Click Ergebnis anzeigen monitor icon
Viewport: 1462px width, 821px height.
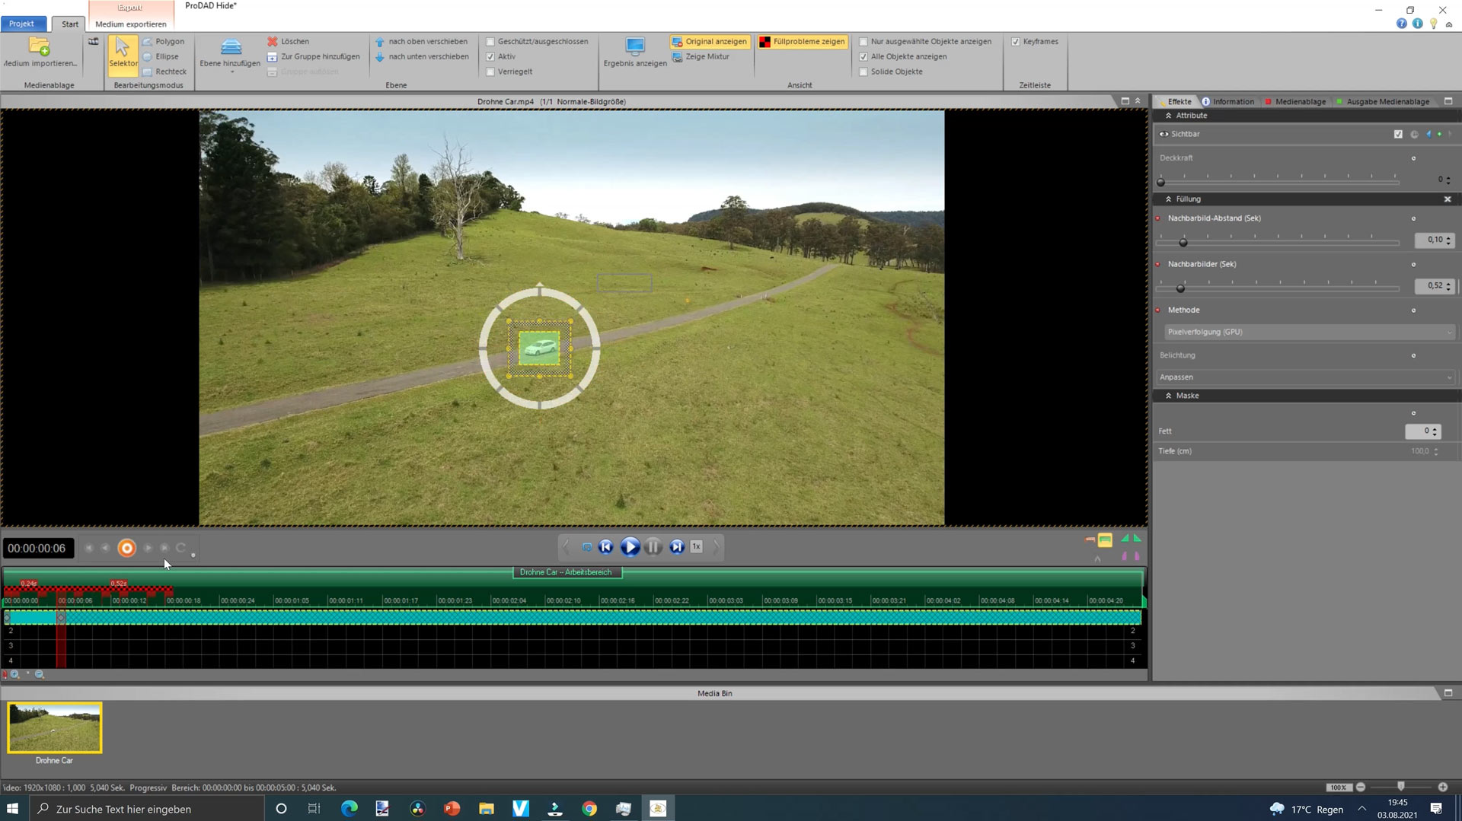(x=634, y=46)
